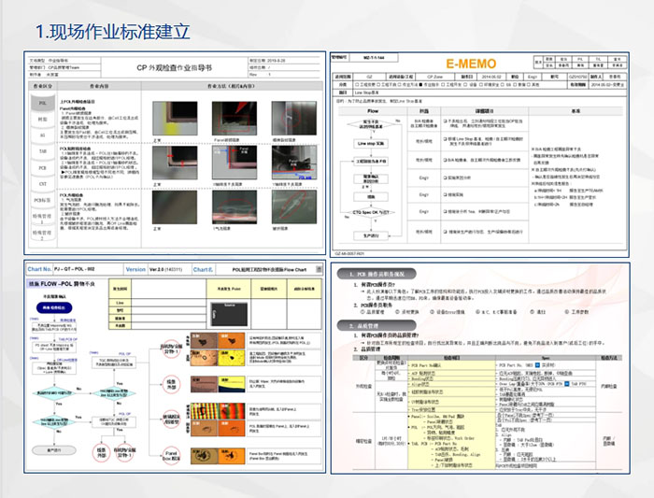This screenshot has width=654, height=498.
Task: Click the Version label in chart header
Action: point(135,269)
